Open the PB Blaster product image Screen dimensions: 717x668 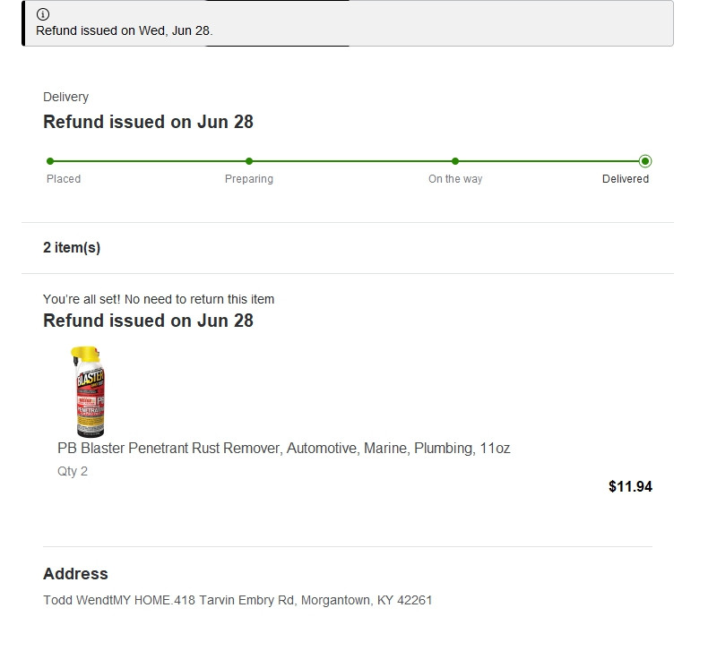[x=89, y=391]
